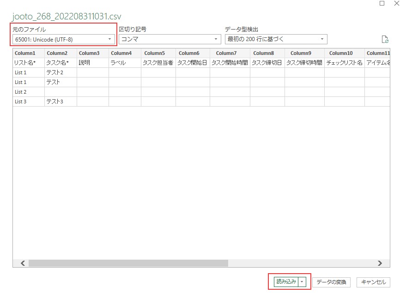Select the Column5 header
Screen dimensions: 400x293
155,53
